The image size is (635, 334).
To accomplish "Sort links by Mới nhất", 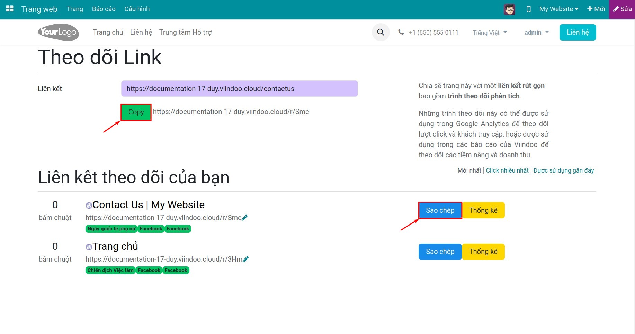I will pyautogui.click(x=469, y=170).
